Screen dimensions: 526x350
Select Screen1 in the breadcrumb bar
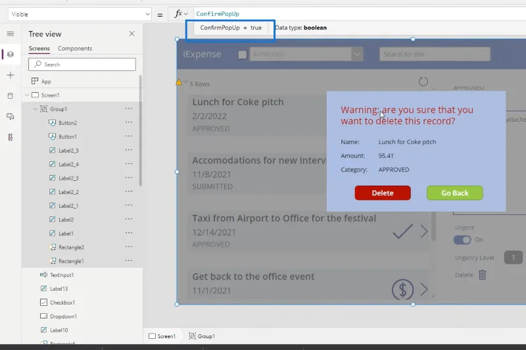click(x=162, y=336)
